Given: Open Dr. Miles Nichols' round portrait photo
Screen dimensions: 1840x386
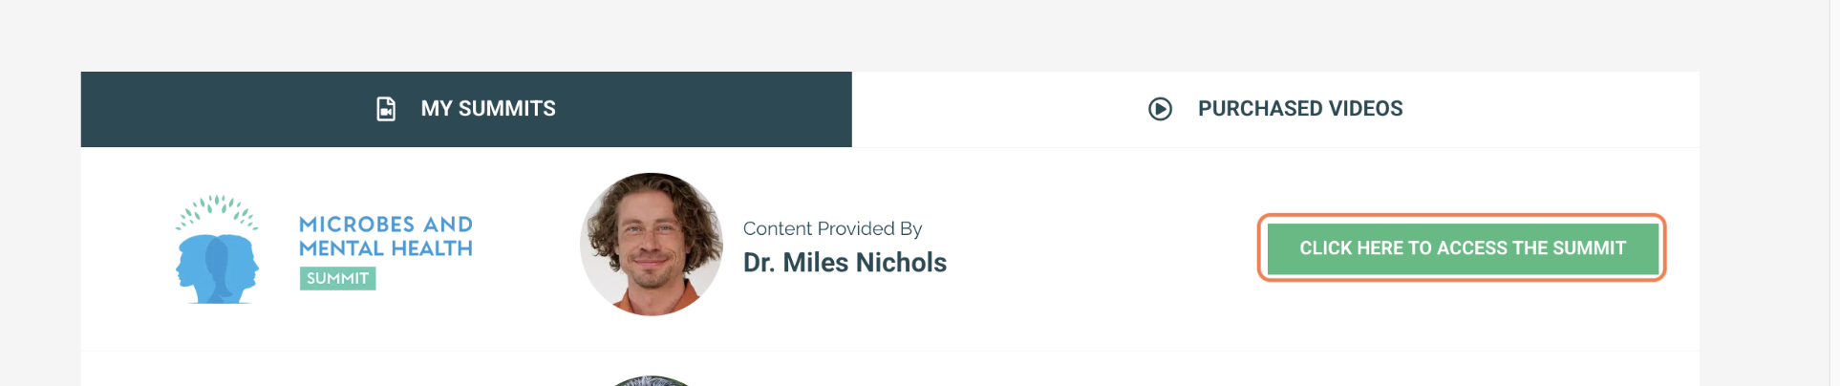Looking at the screenshot, I should coord(652,245).
